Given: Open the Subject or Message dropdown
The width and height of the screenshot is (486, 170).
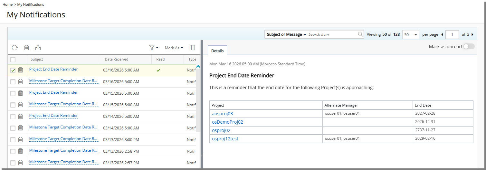Looking at the screenshot, I should [x=286, y=34].
